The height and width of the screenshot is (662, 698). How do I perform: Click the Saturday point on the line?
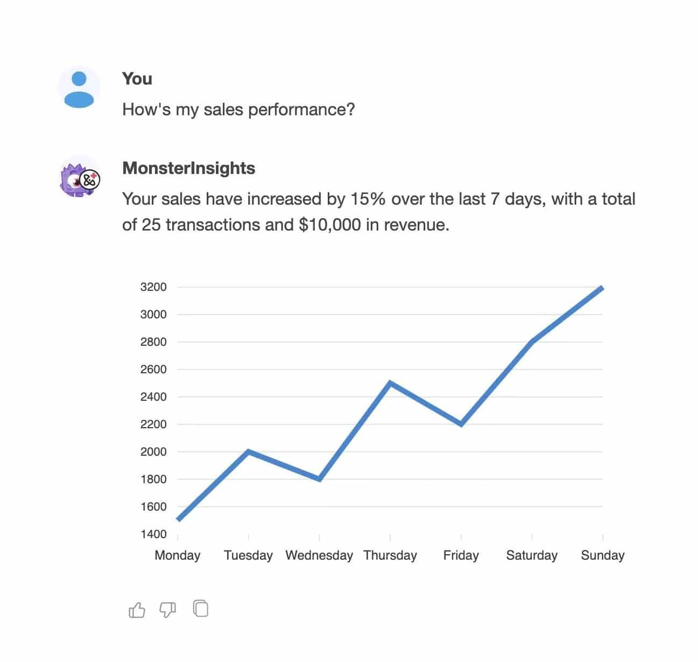(x=532, y=342)
